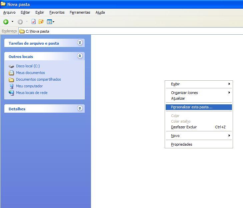Open the Arquivo menu
This screenshot has width=243, height=208.
click(9, 12)
